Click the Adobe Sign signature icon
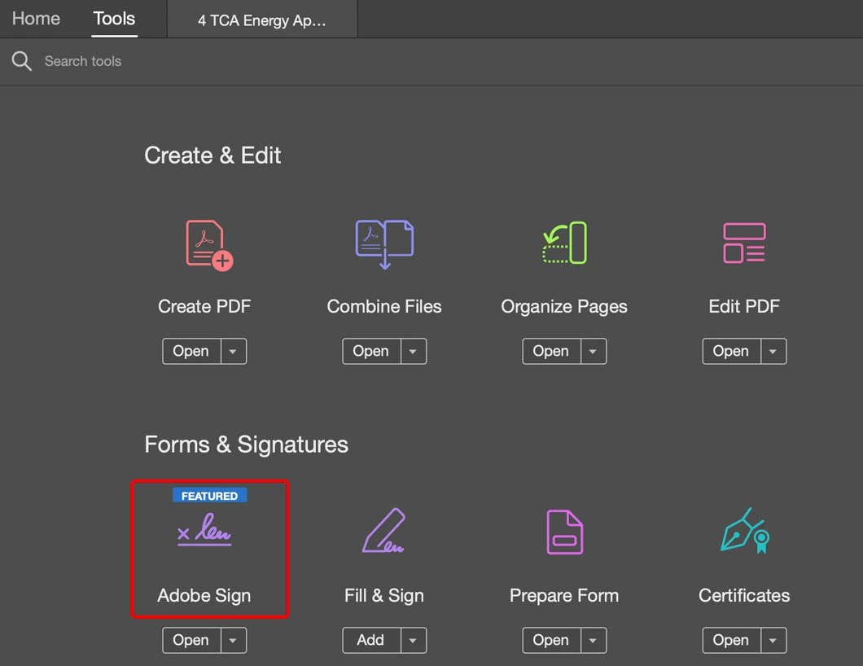Screen dimensions: 863x666 point(204,529)
